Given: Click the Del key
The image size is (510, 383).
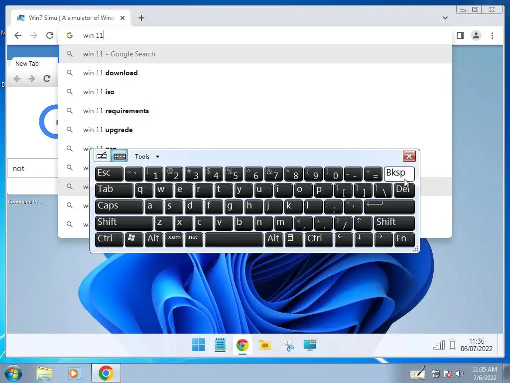Looking at the screenshot, I should pyautogui.click(x=404, y=190).
